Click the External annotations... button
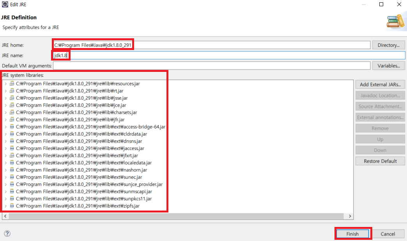Image resolution: width=407 pixels, height=241 pixels. tap(380, 117)
